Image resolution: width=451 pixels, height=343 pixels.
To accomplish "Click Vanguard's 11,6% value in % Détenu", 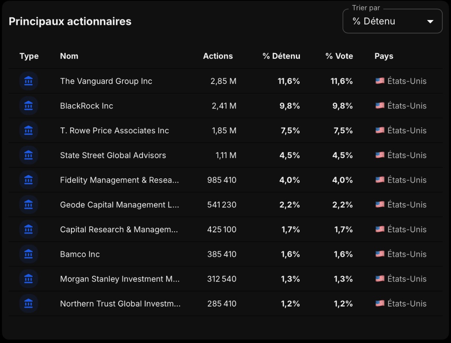I will click(289, 81).
